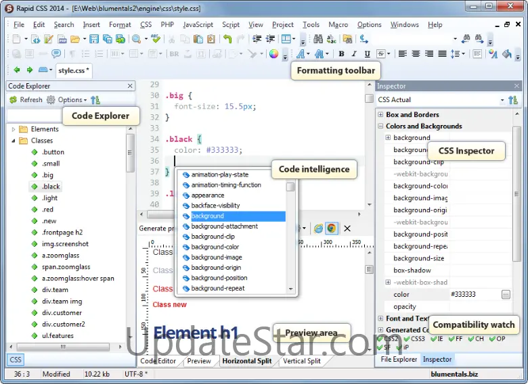The image size is (528, 384).
Task: Click the ellipsis button next to #333333
Action: [x=506, y=295]
